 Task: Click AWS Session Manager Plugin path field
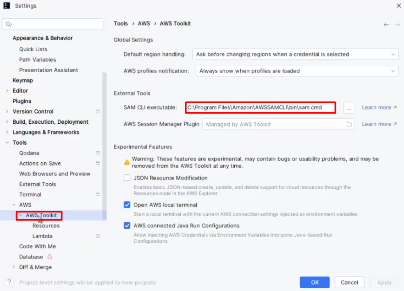coord(279,124)
